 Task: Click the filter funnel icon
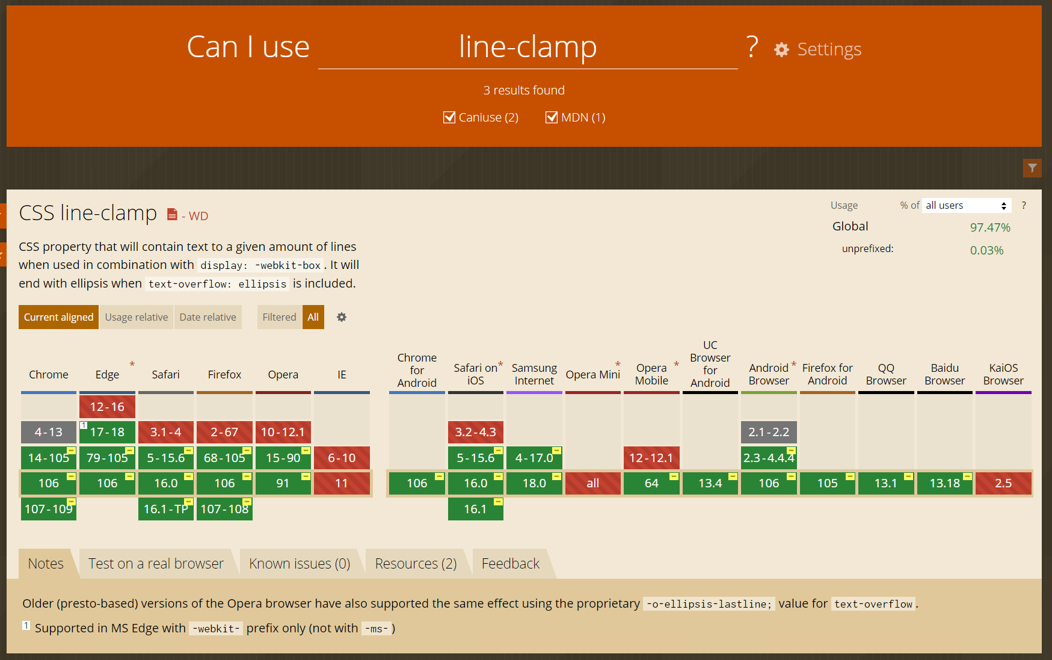[x=1032, y=168]
